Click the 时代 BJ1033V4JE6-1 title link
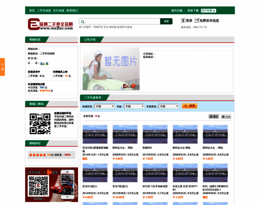Image resolution: width=260 pixels, height=205 pixels. click(x=216, y=188)
